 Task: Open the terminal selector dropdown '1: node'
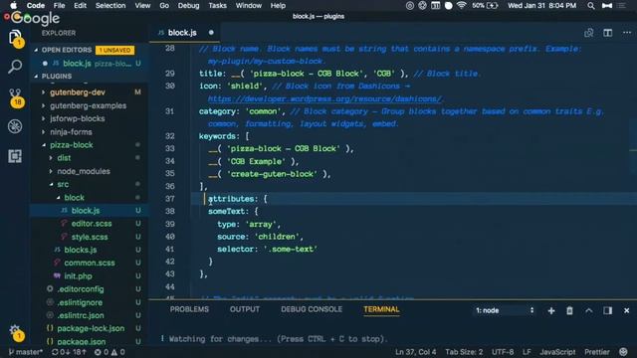(505, 310)
